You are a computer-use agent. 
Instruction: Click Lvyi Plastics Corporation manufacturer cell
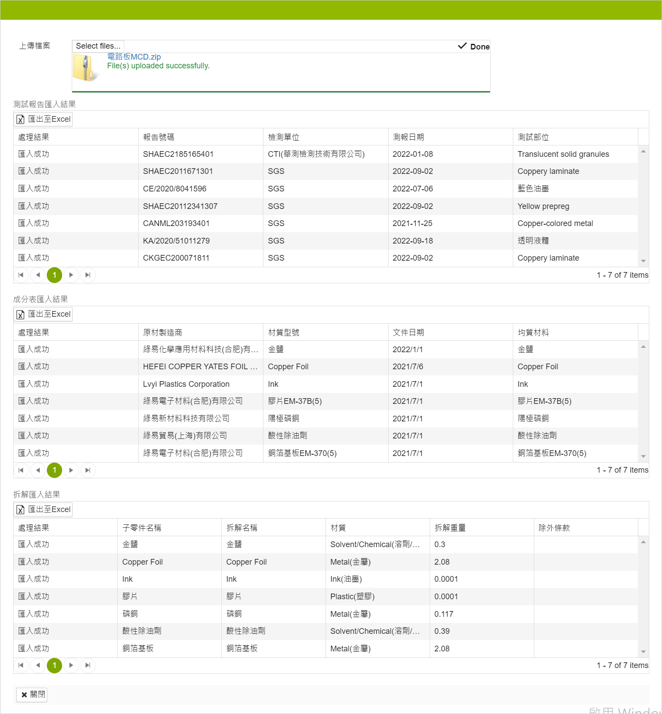pyautogui.click(x=201, y=384)
